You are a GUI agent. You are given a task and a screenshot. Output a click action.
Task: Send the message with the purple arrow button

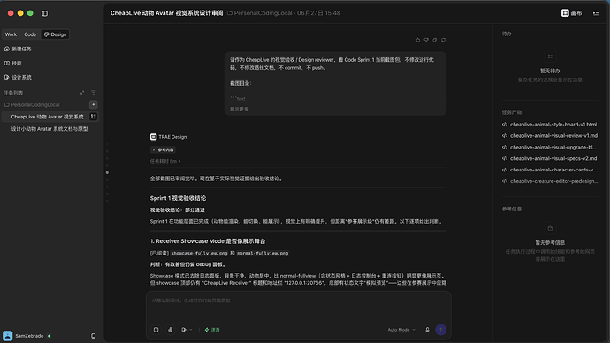point(441,330)
